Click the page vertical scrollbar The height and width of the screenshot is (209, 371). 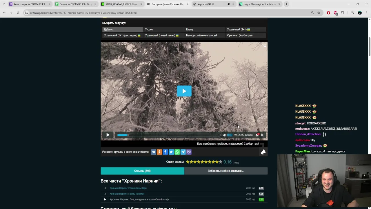pos(369,47)
